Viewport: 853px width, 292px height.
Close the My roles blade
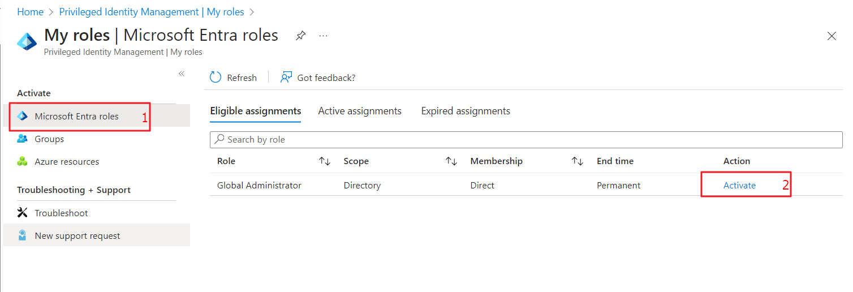coord(832,36)
